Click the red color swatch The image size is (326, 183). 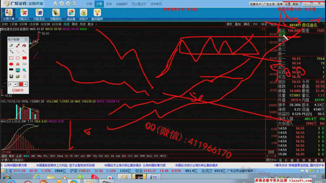21,85
